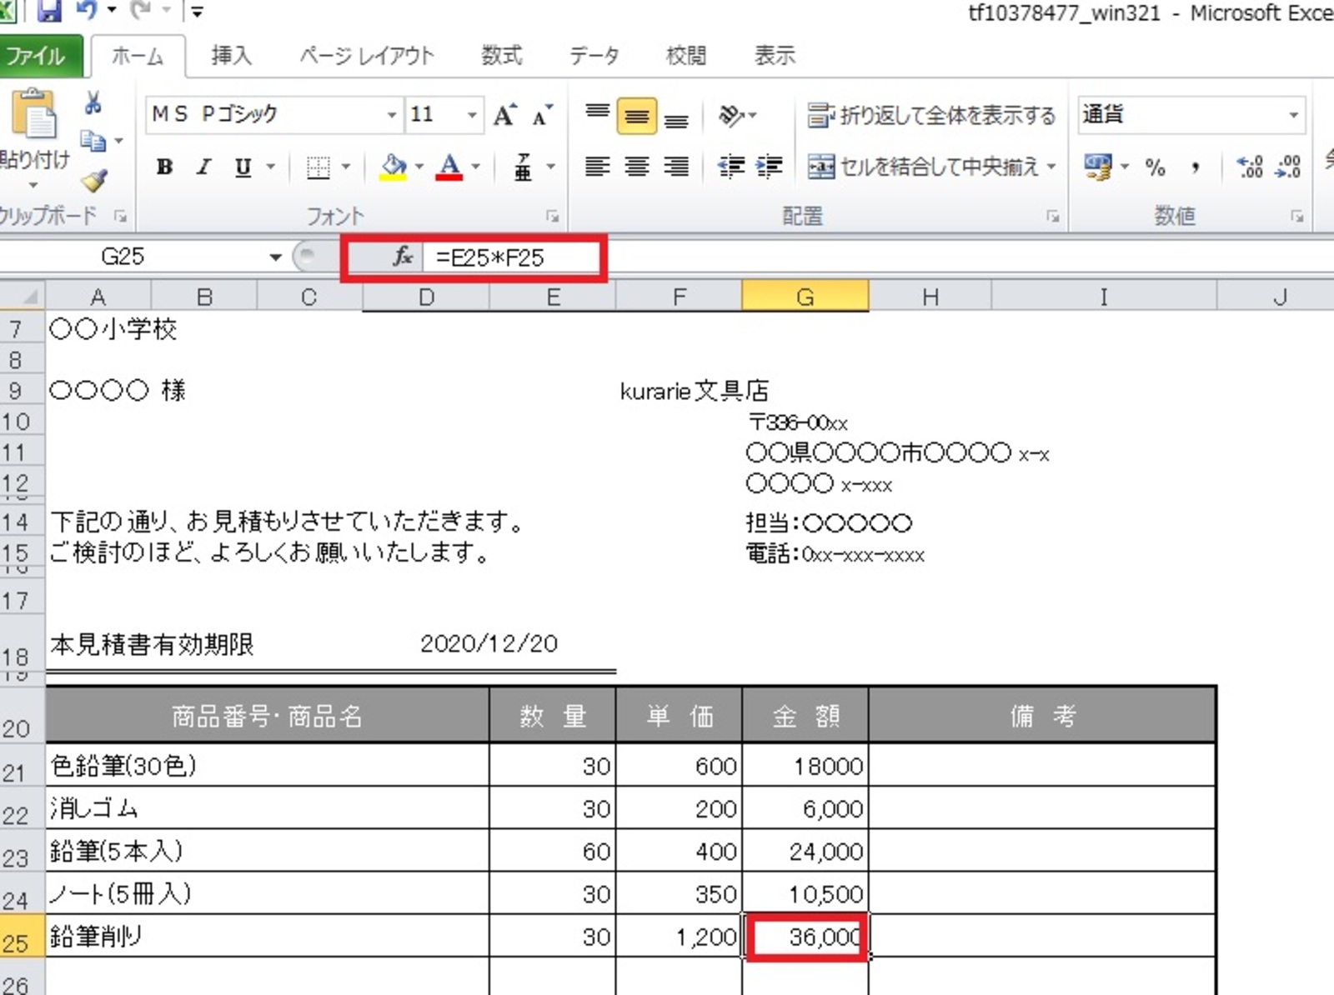Open the fill color dropdown arrow
The width and height of the screenshot is (1334, 995).
(x=419, y=167)
